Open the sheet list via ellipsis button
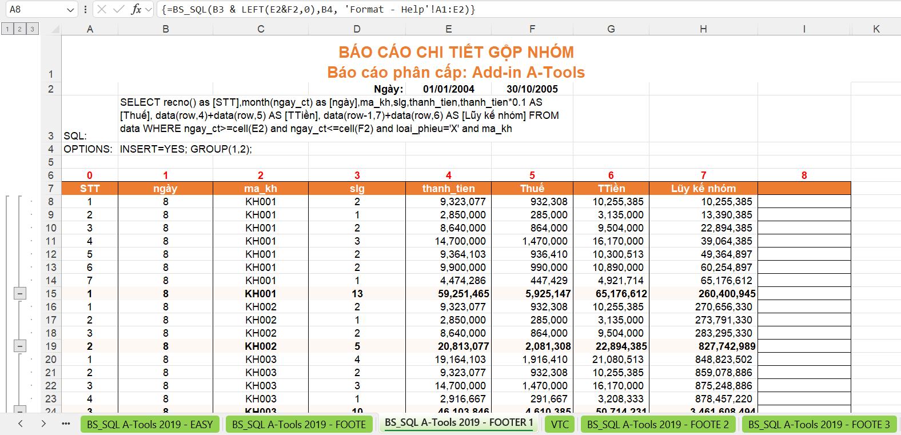Screen dimensions: 901x435 click(x=66, y=424)
